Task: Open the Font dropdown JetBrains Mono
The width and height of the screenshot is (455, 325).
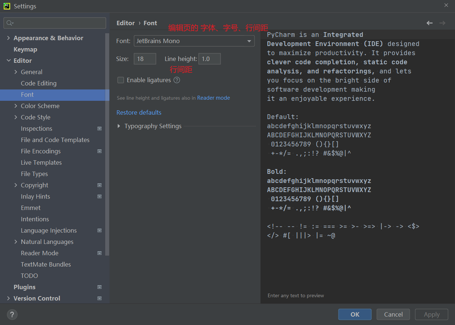Action: [194, 41]
